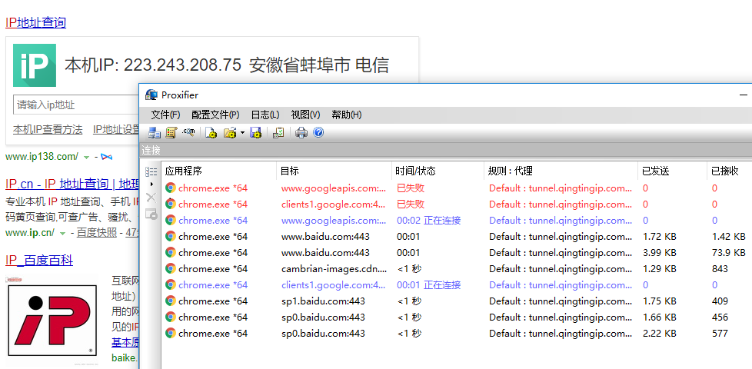The image size is (752, 369).
Task: Open Proxification Rules icon in toolbar
Action: point(171,133)
